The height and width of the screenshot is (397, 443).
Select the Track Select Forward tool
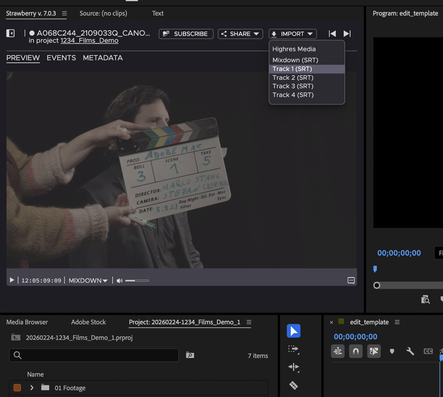pyautogui.click(x=293, y=349)
